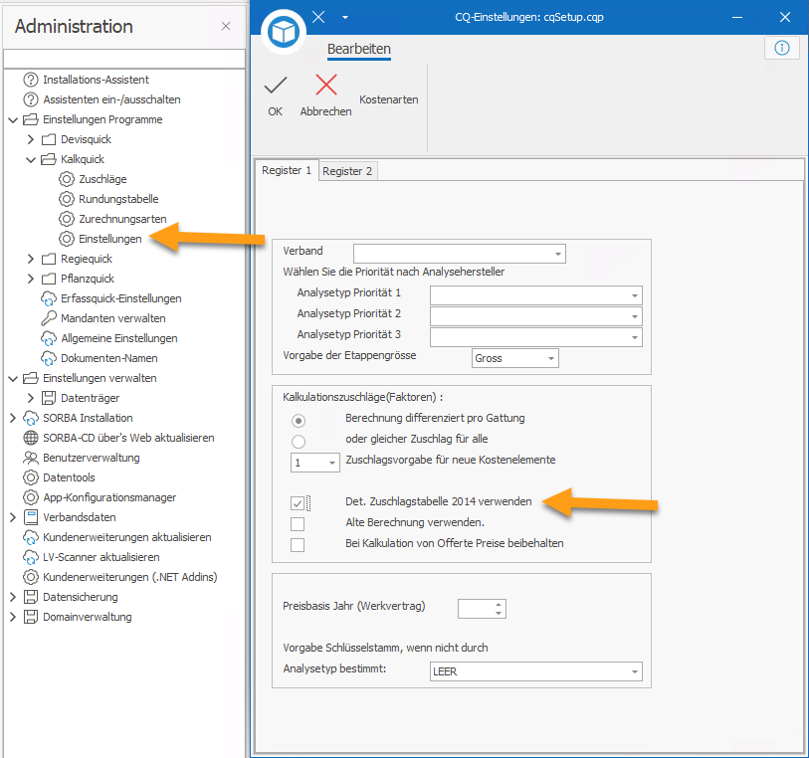
Task: Select the Bearbeiten ribbon tab
Action: (x=358, y=49)
